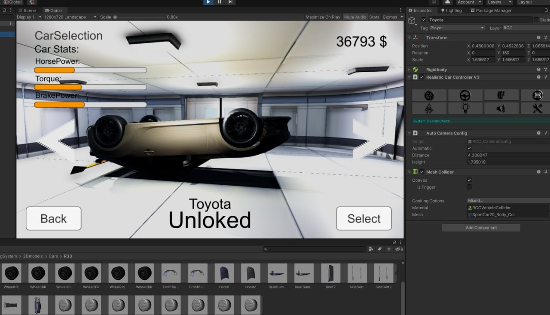Click the Cars breadcrumb folder

click(53, 256)
